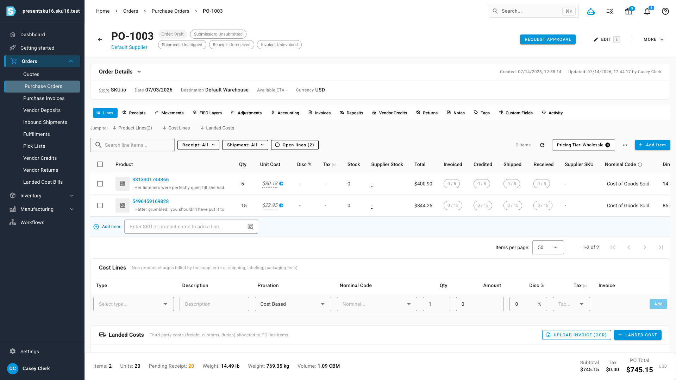Toggle the Open lines (2) filter
This screenshot has height=380, width=676.
pyautogui.click(x=295, y=145)
